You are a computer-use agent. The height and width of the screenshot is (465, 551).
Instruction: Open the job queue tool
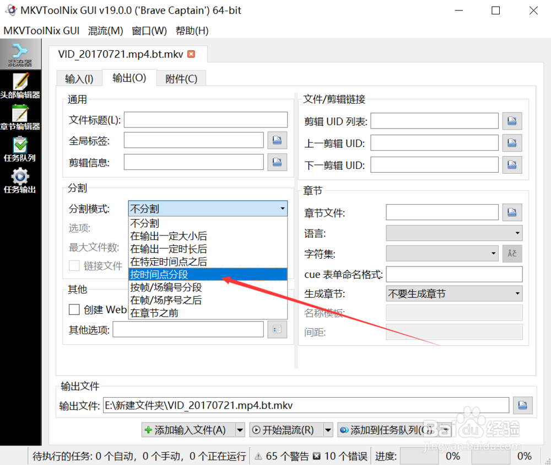pos(20,149)
